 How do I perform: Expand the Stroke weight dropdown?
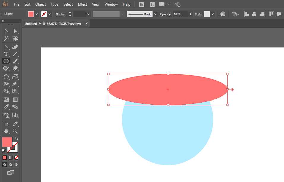click(x=88, y=14)
